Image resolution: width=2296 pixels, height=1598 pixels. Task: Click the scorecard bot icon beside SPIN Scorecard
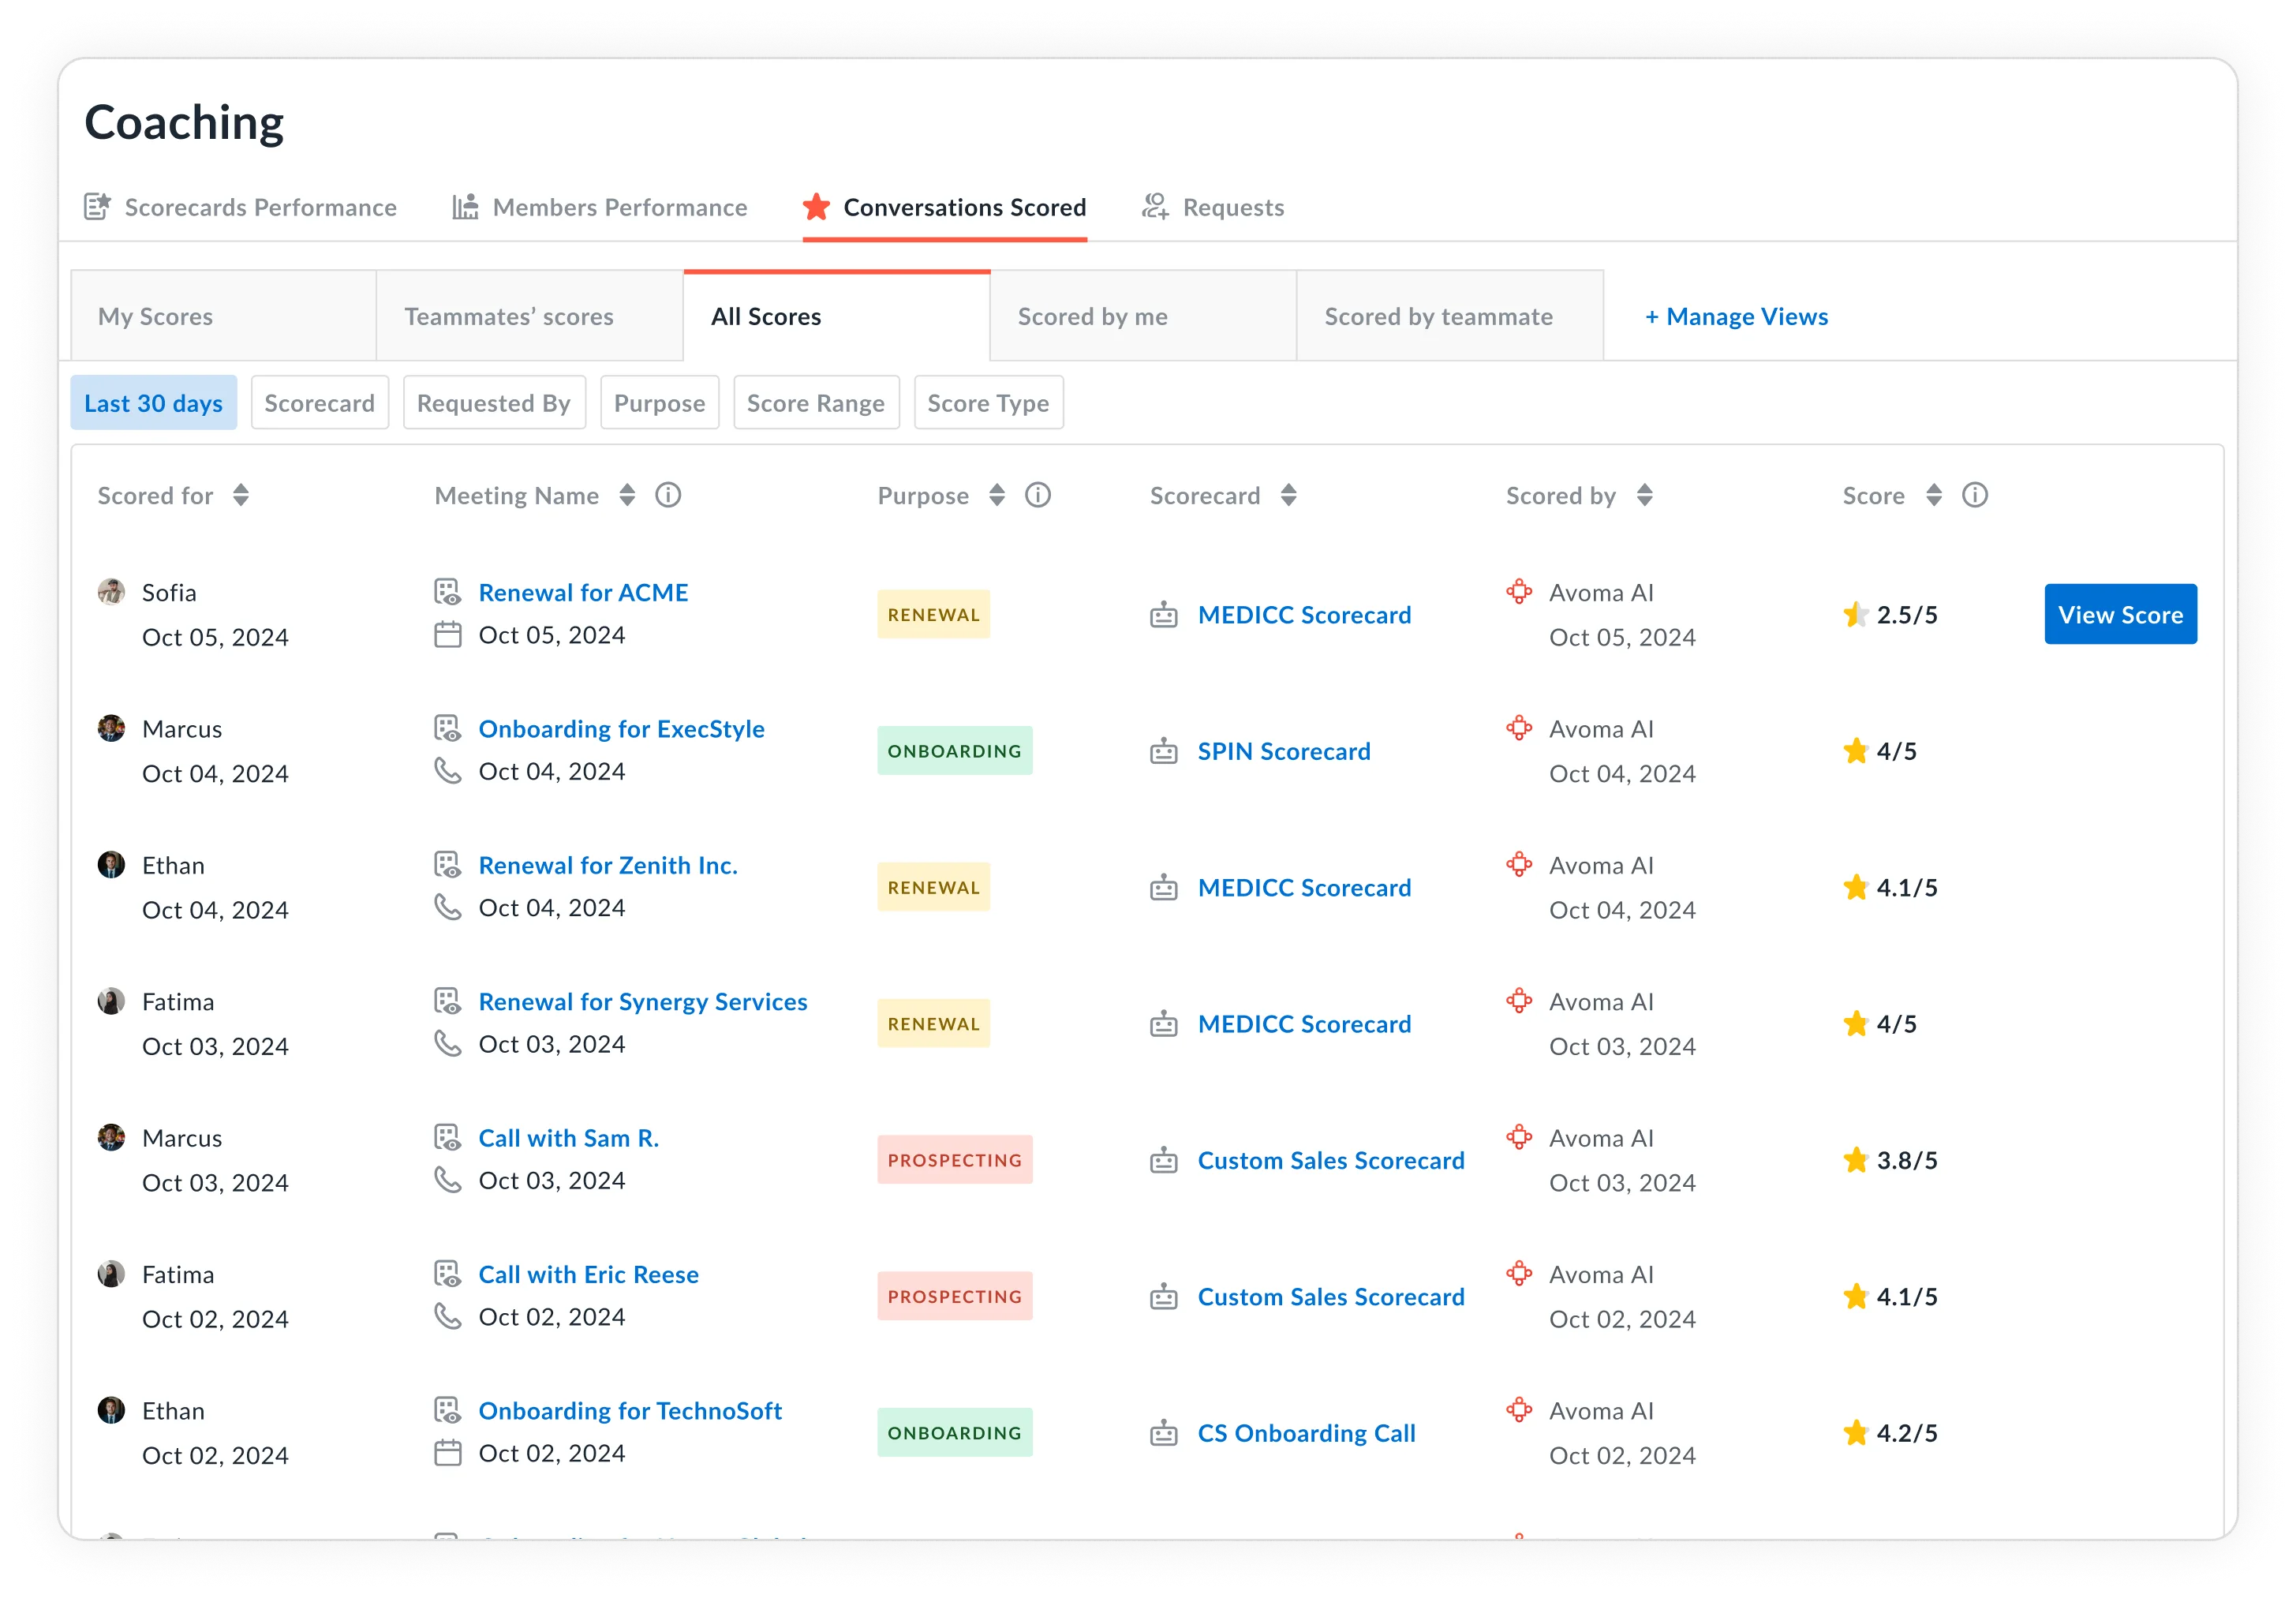coord(1164,751)
